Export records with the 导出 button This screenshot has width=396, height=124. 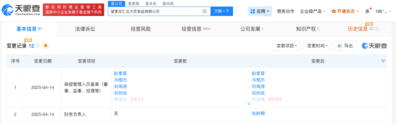[x=345, y=46]
